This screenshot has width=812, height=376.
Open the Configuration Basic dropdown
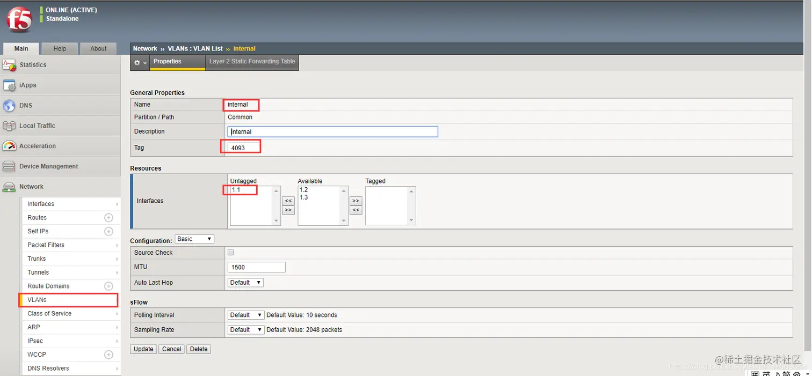[x=194, y=239]
